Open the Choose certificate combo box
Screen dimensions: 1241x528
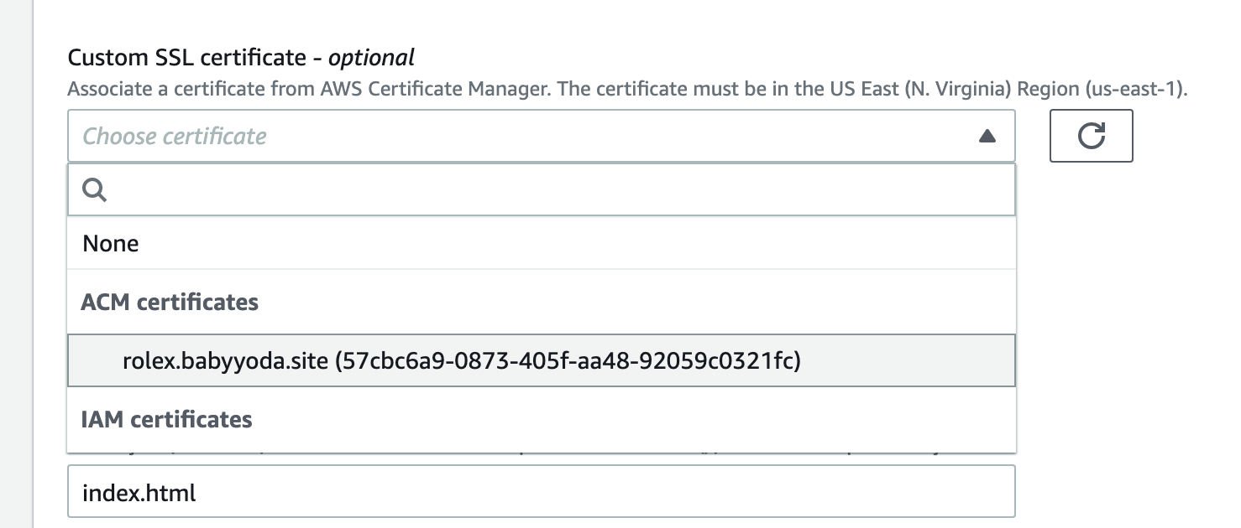point(542,136)
